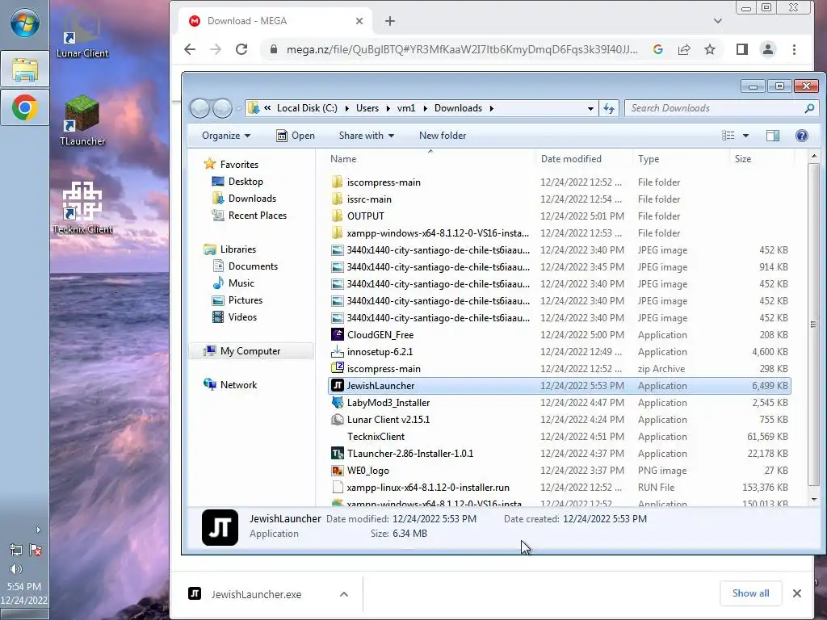Screen dimensions: 827x620
Task: Select TLauncher-2.86-Installer-1.0.1 file
Action: pyautogui.click(x=559, y=454)
